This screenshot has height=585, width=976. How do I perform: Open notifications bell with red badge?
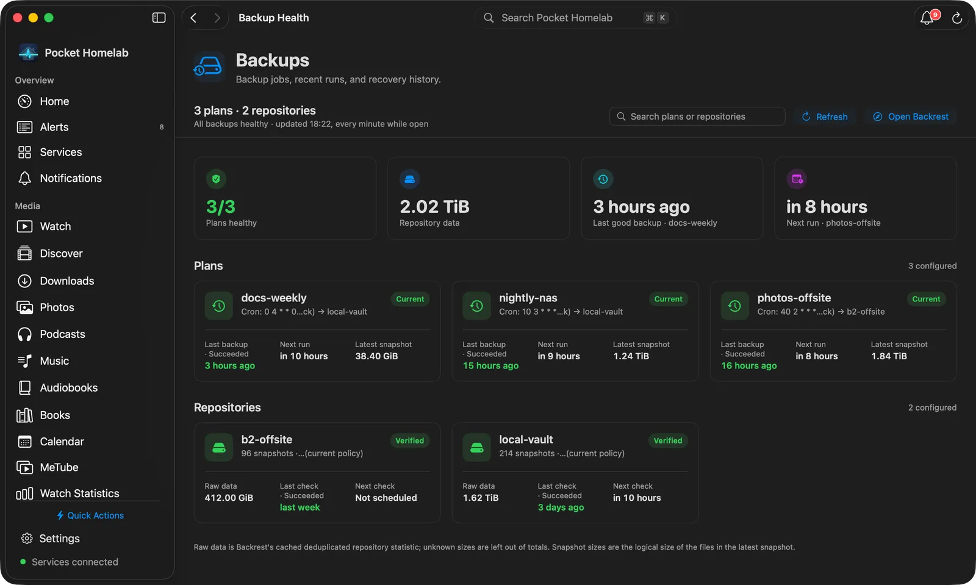coord(928,18)
